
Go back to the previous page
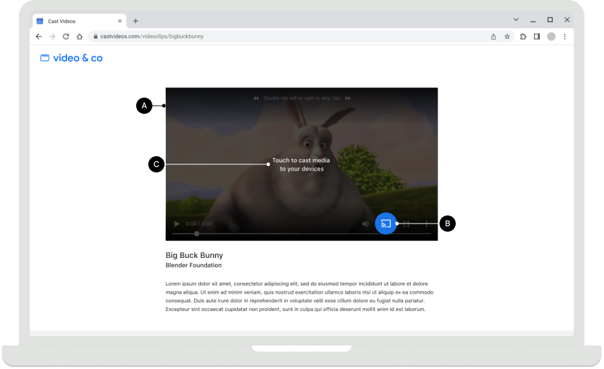click(39, 36)
